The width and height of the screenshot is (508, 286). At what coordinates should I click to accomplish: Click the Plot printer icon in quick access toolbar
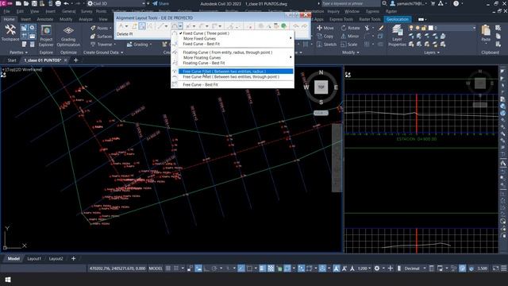pos(58,3)
